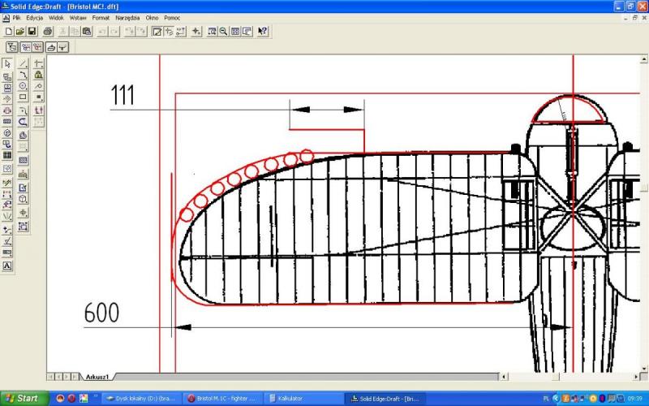Screen dimensions: 649x406
Task: Choose the Rectangle drawing tool
Action: [23, 97]
